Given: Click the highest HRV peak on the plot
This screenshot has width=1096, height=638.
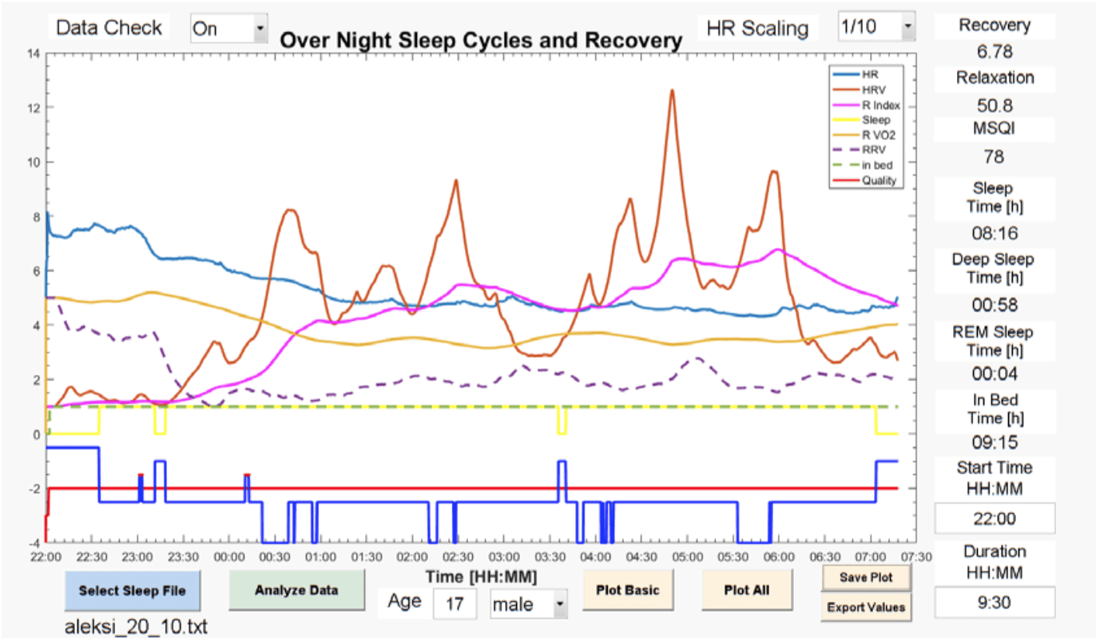Looking at the screenshot, I should click(673, 90).
